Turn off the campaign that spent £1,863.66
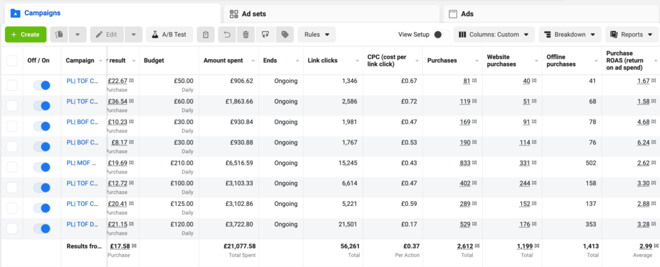The height and width of the screenshot is (267, 660). [x=42, y=106]
